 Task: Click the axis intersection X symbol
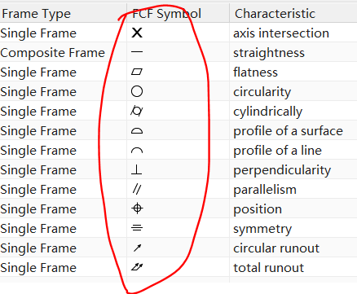(137, 33)
